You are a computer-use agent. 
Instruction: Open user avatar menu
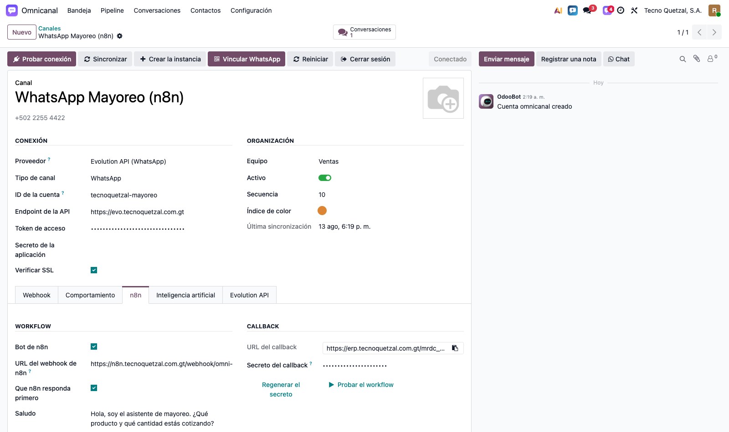[x=714, y=10]
